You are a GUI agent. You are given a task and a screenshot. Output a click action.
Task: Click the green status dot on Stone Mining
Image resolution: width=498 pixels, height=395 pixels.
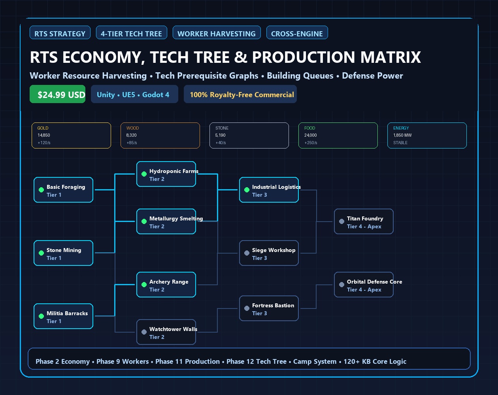(41, 253)
